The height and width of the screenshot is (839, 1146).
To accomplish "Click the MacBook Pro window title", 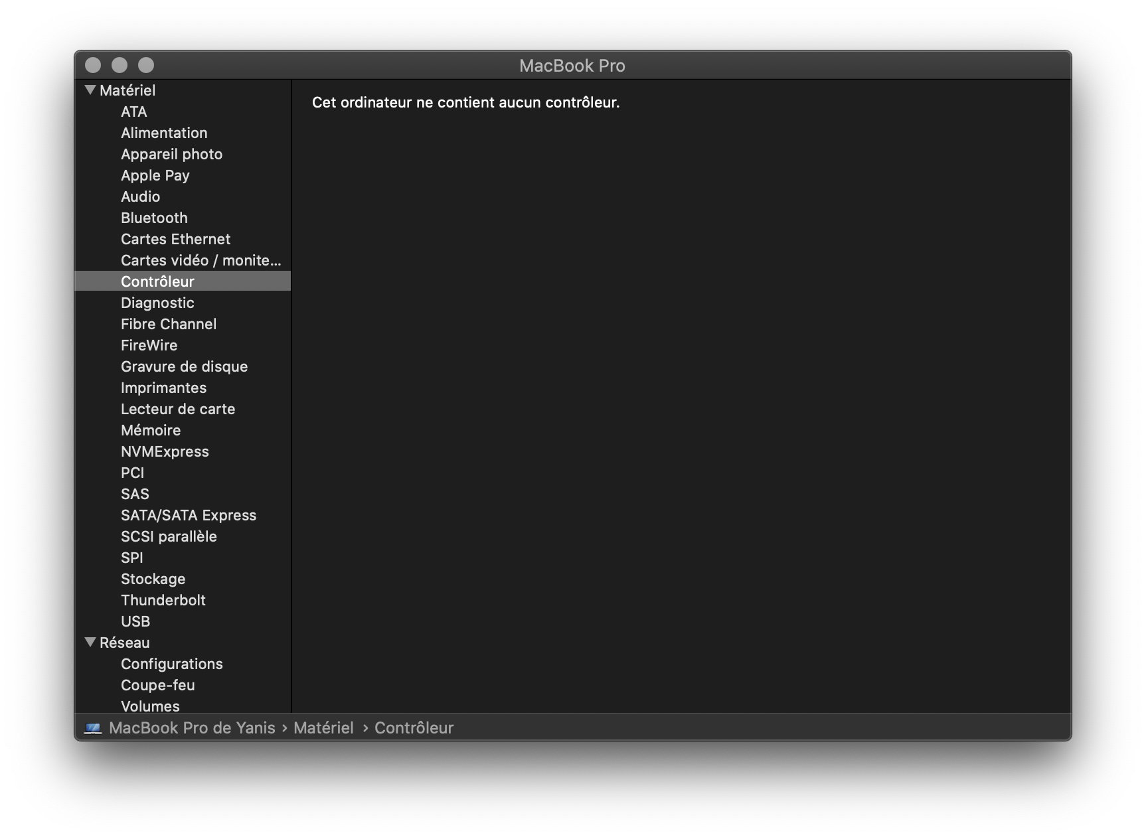I will 572,66.
